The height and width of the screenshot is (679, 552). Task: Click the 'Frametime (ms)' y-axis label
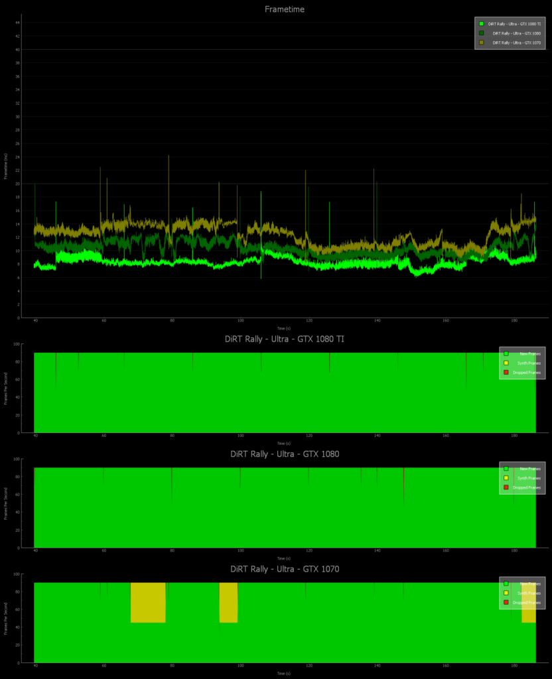click(7, 167)
